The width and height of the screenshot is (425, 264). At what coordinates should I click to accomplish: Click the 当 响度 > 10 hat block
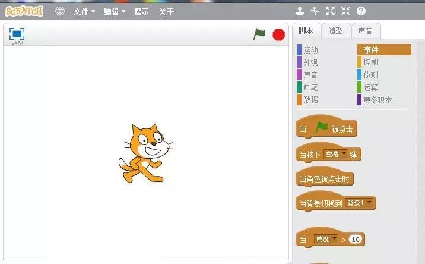331,238
